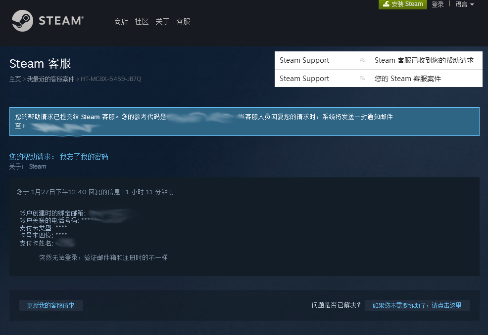Click the 您的帮助请求已提交给 Steam 客服 notice
The height and width of the screenshot is (335, 488).
pyautogui.click(x=244, y=122)
